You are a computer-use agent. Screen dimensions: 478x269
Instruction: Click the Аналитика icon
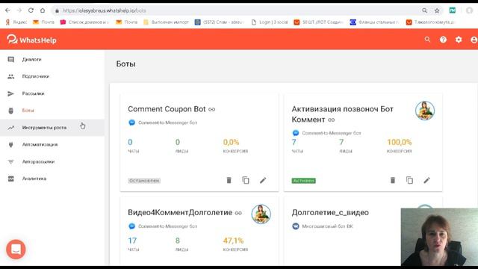pos(11,179)
